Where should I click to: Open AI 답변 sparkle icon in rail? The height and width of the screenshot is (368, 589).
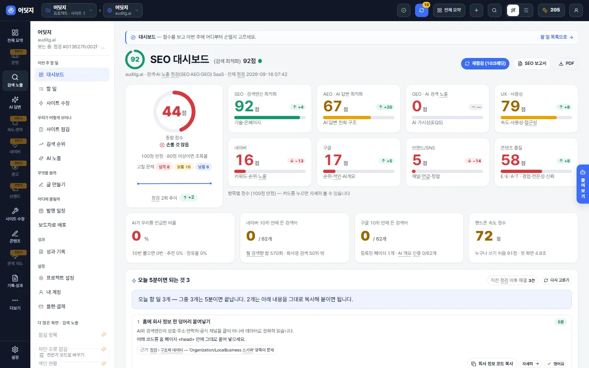coord(15,103)
